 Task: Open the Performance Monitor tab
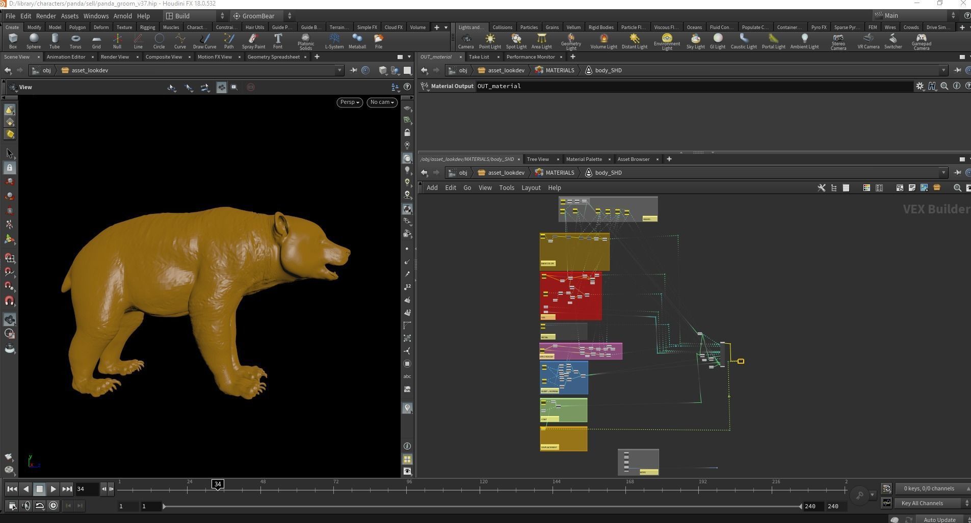pyautogui.click(x=531, y=57)
